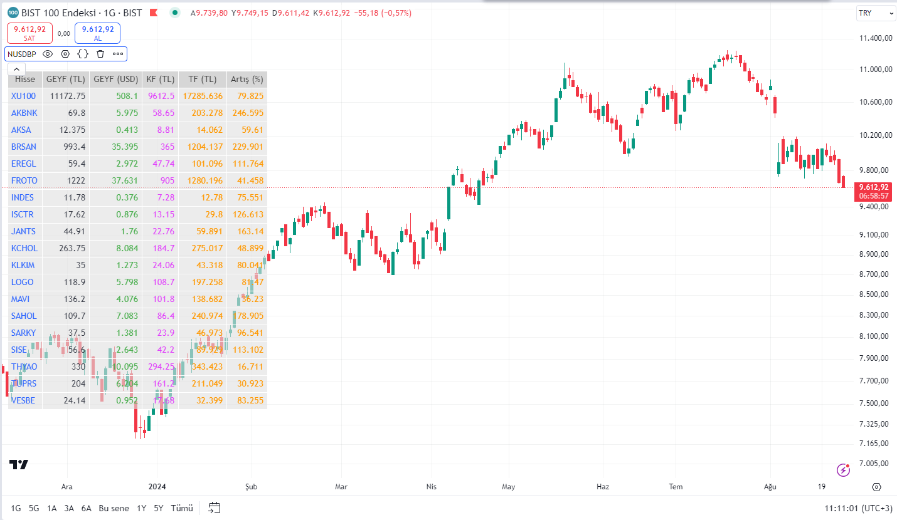The image size is (897, 520).
Task: Remove NUSDBP indicator with trash icon
Action: point(100,54)
